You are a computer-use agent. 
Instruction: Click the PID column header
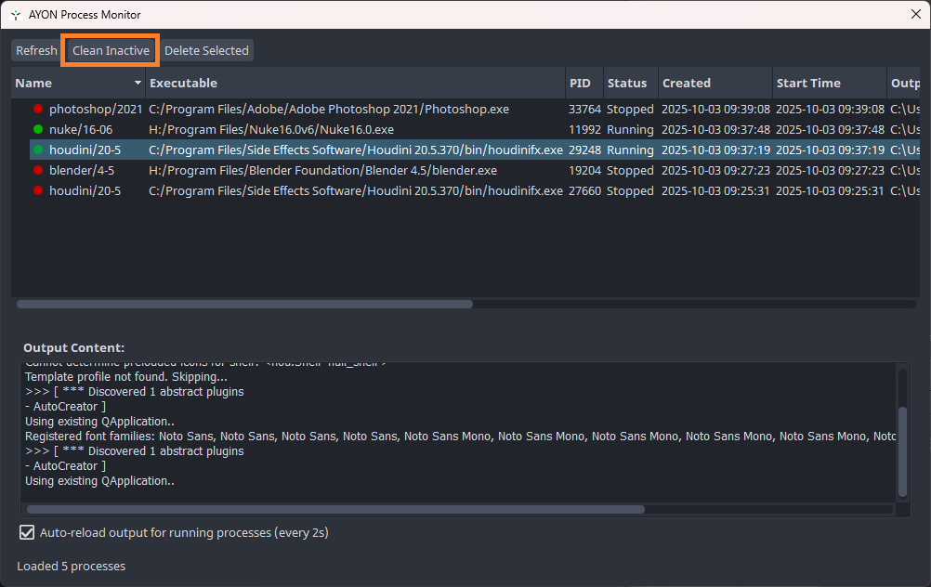[x=584, y=83]
